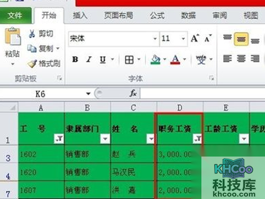Select cell with name 马汉民
This screenshot has height=199, width=265.
[x=132, y=172]
